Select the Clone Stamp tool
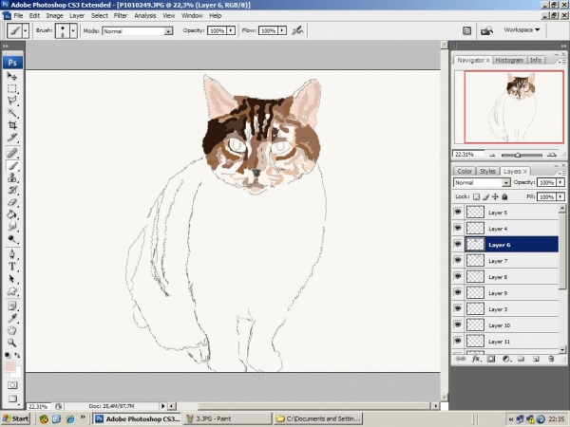The width and height of the screenshot is (570, 427). click(x=12, y=178)
